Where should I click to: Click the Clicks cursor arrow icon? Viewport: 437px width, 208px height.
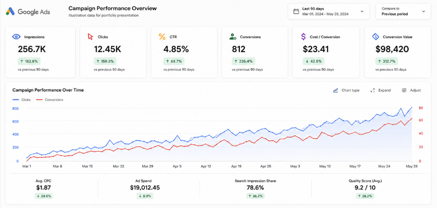tap(90, 36)
